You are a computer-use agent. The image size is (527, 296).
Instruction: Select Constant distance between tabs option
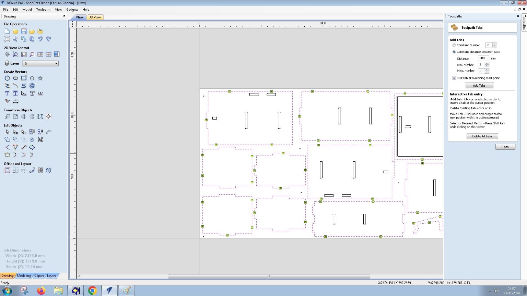454,52
